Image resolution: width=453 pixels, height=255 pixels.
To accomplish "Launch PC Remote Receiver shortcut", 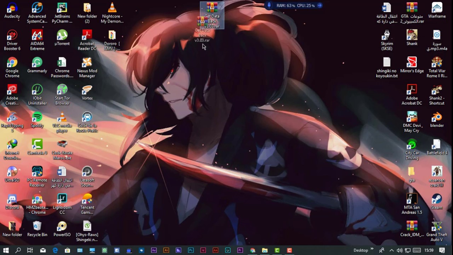I will [37, 177].
